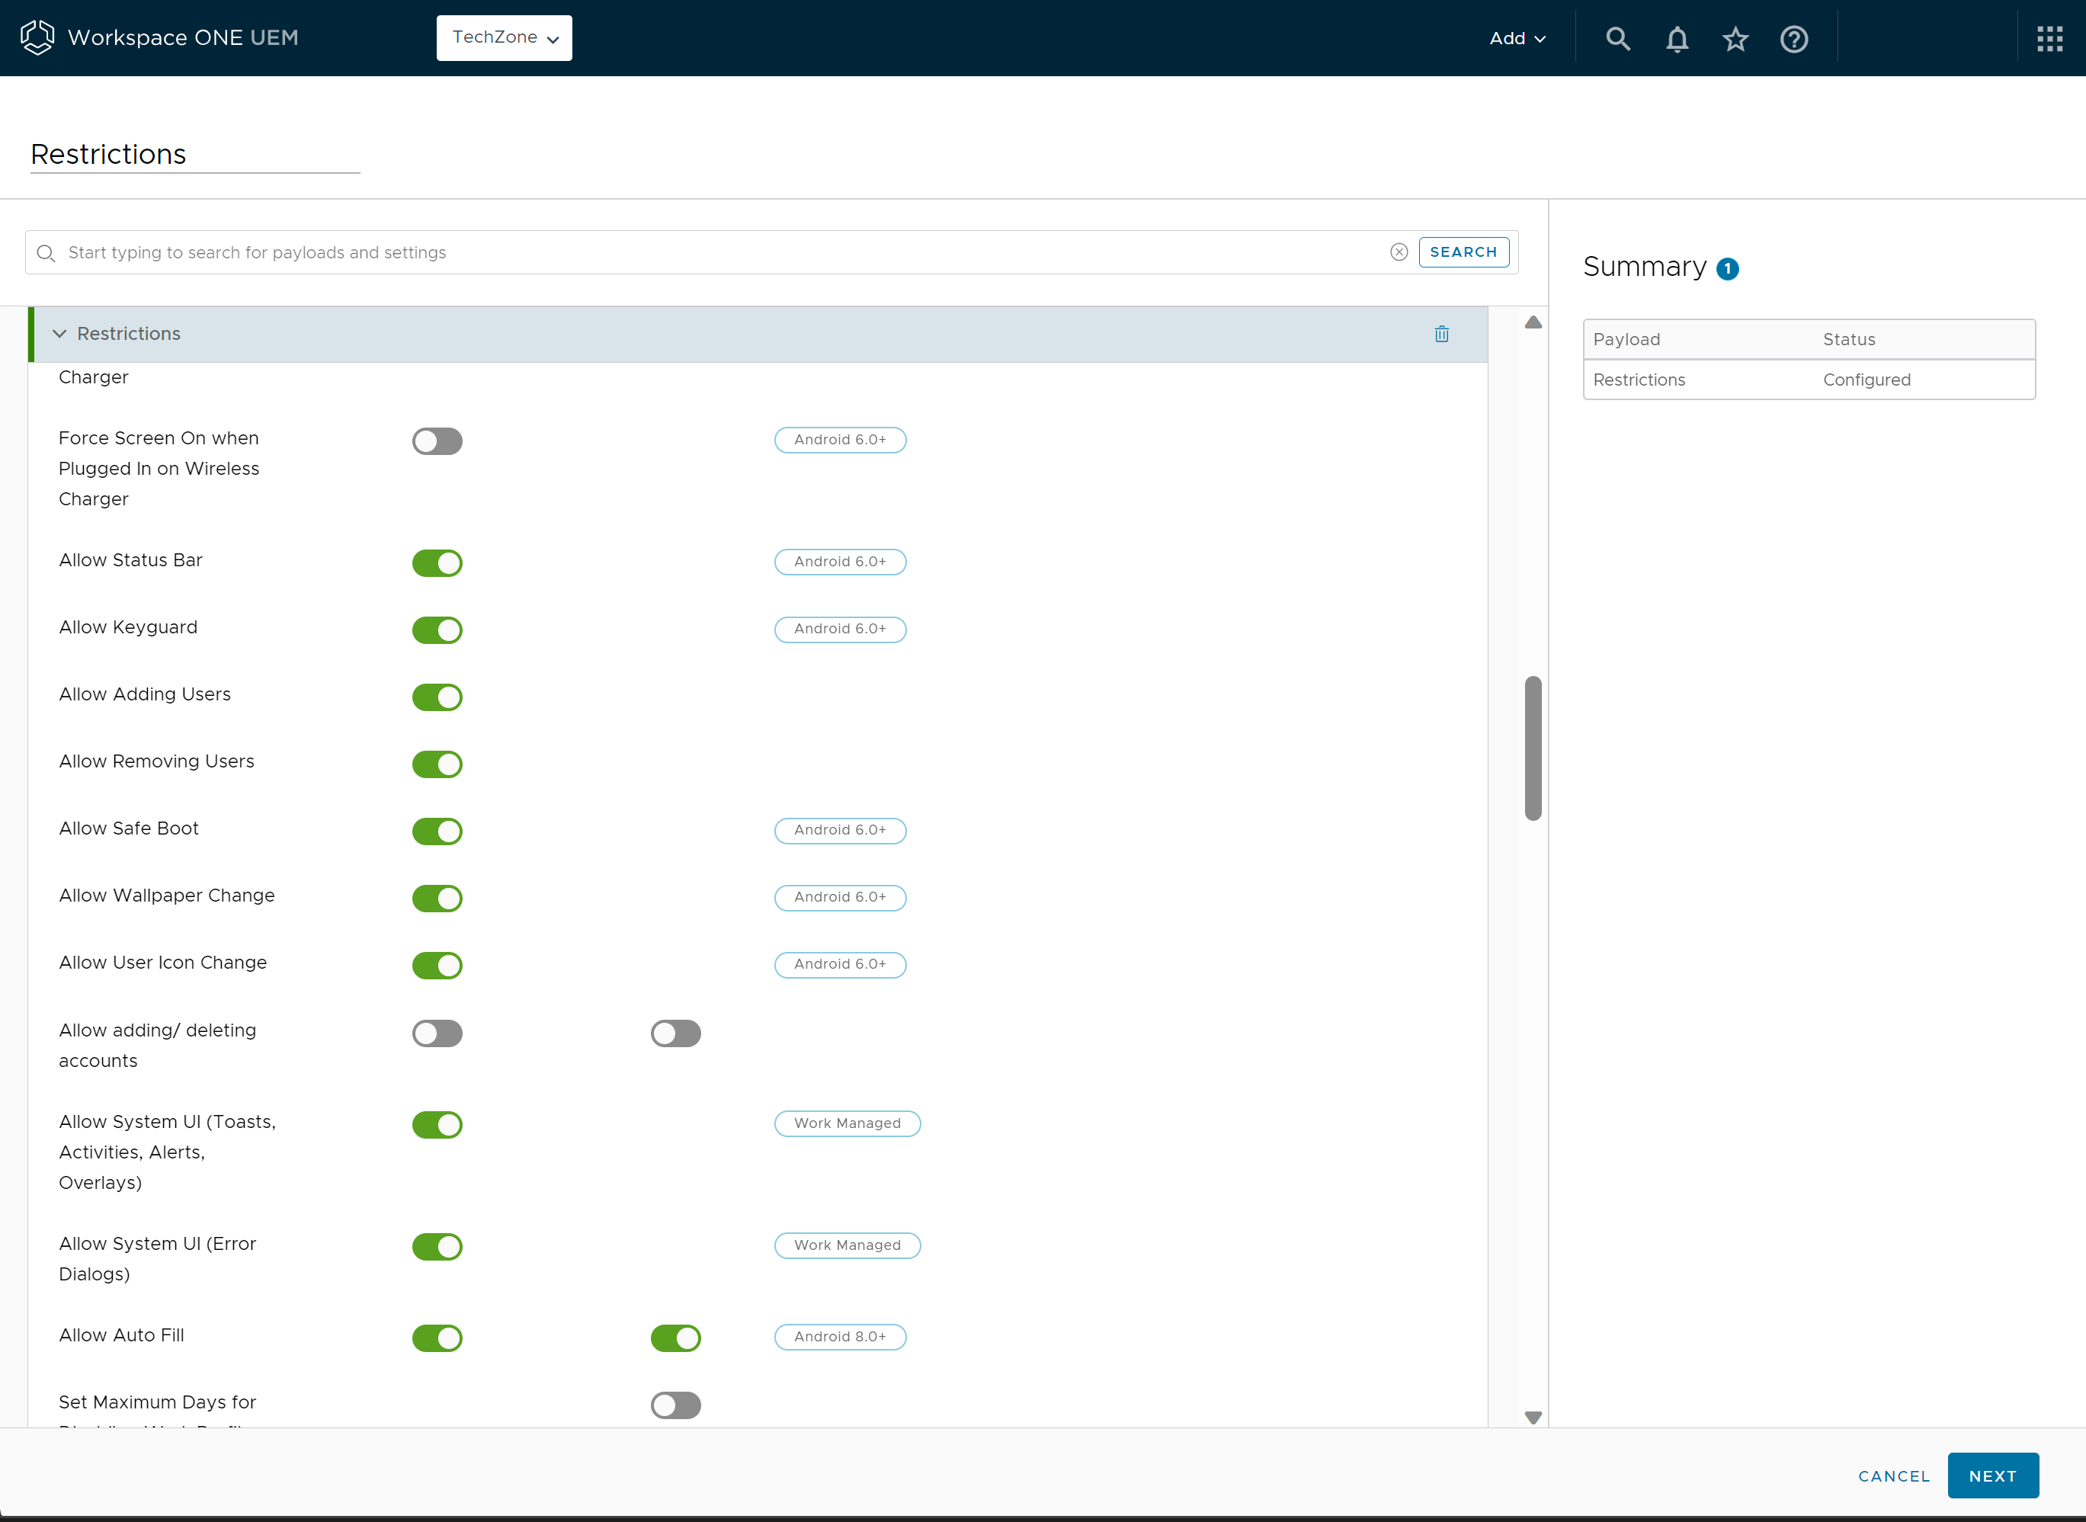Open the TechZone organization group dropdown

[504, 38]
